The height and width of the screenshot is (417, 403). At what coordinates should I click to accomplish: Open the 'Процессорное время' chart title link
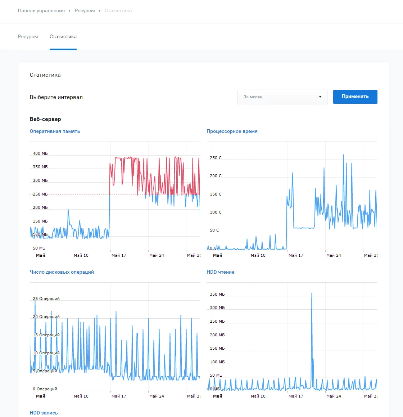click(232, 131)
